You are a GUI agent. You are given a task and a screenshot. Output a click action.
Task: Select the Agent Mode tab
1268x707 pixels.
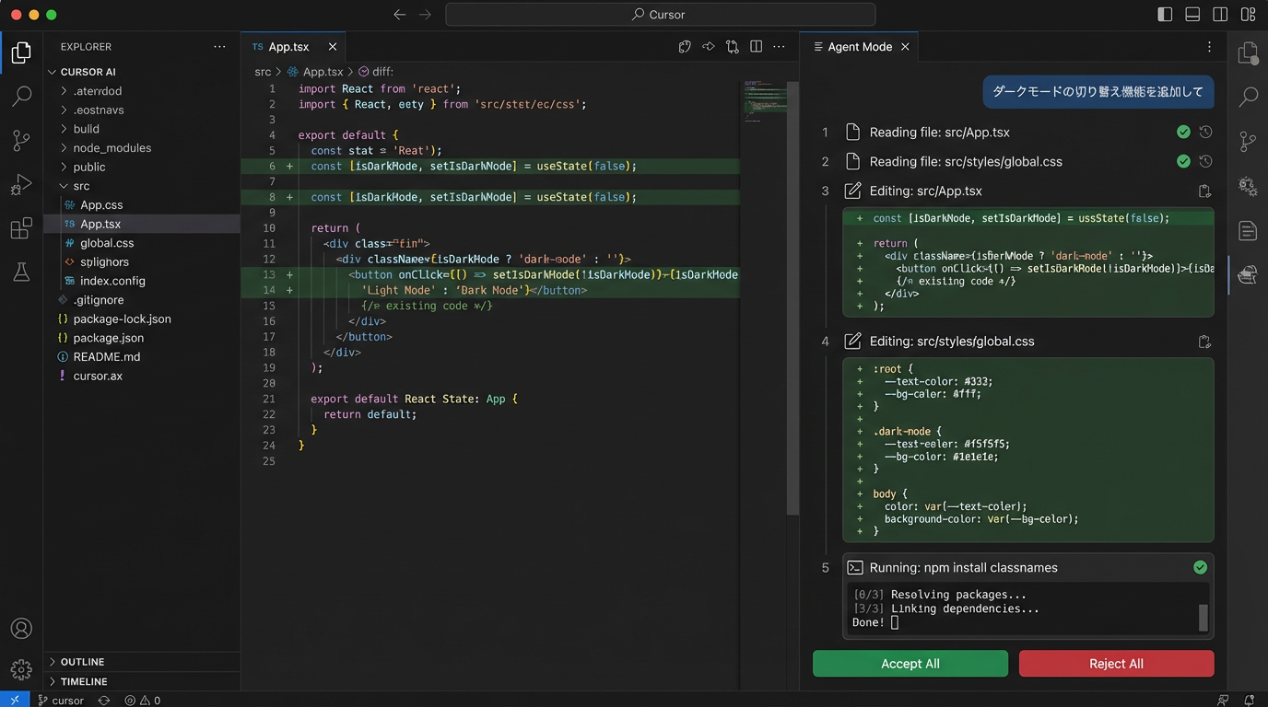pyautogui.click(x=859, y=47)
